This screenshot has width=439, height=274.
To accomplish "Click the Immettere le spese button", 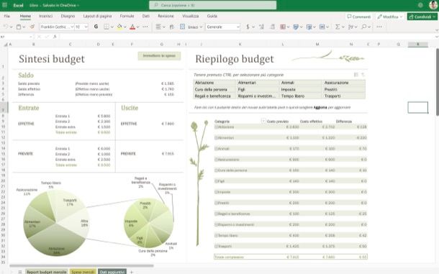I will tap(159, 55).
